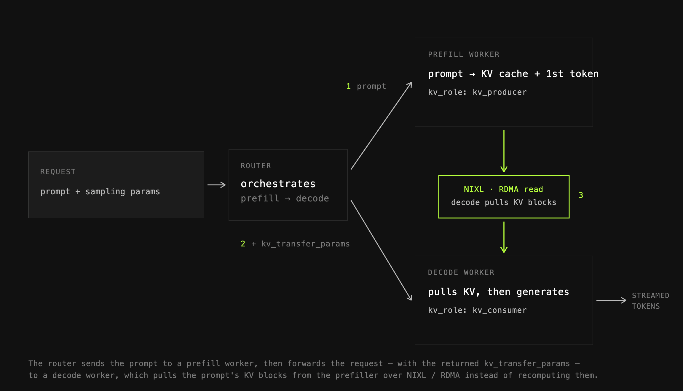Click the word "orchestrates" in the router box
Screen dimensions: 683x391
point(278,184)
